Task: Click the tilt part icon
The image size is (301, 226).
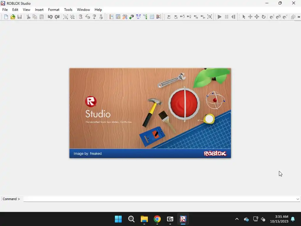Action: 88,17
